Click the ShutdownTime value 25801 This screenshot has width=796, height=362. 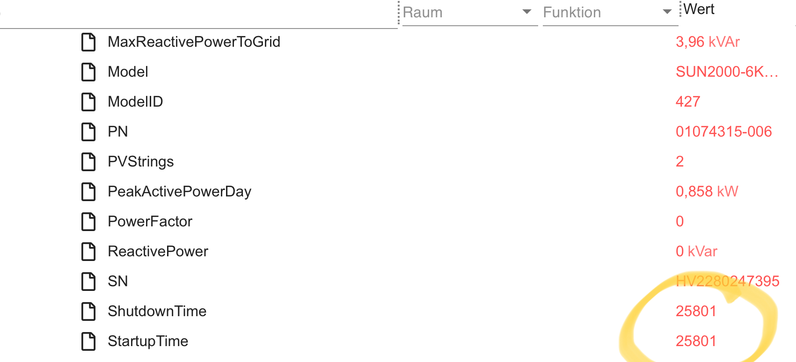click(x=696, y=311)
